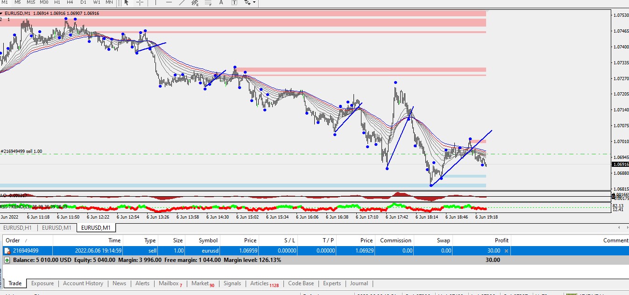Pick the equidistant channel tool
This screenshot has width=629, height=295.
coord(195,2)
